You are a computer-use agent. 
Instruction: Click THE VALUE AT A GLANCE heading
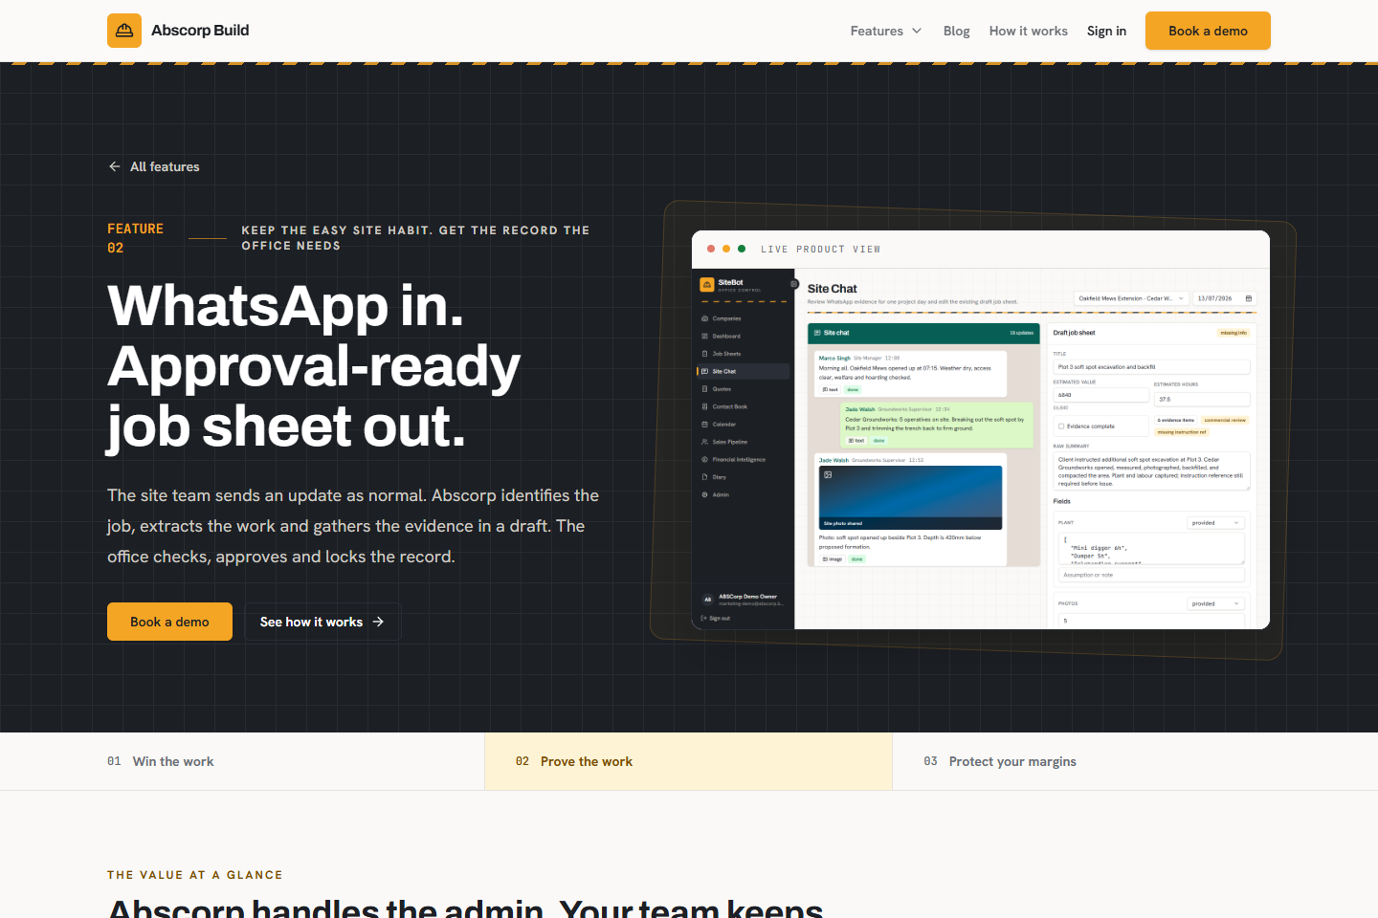click(x=195, y=875)
